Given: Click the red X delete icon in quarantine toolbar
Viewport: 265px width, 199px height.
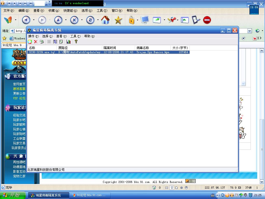Looking at the screenshot, I should point(36,42).
